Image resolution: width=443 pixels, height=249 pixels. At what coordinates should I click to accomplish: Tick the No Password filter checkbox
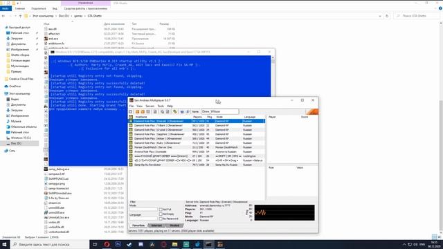(x=161, y=219)
